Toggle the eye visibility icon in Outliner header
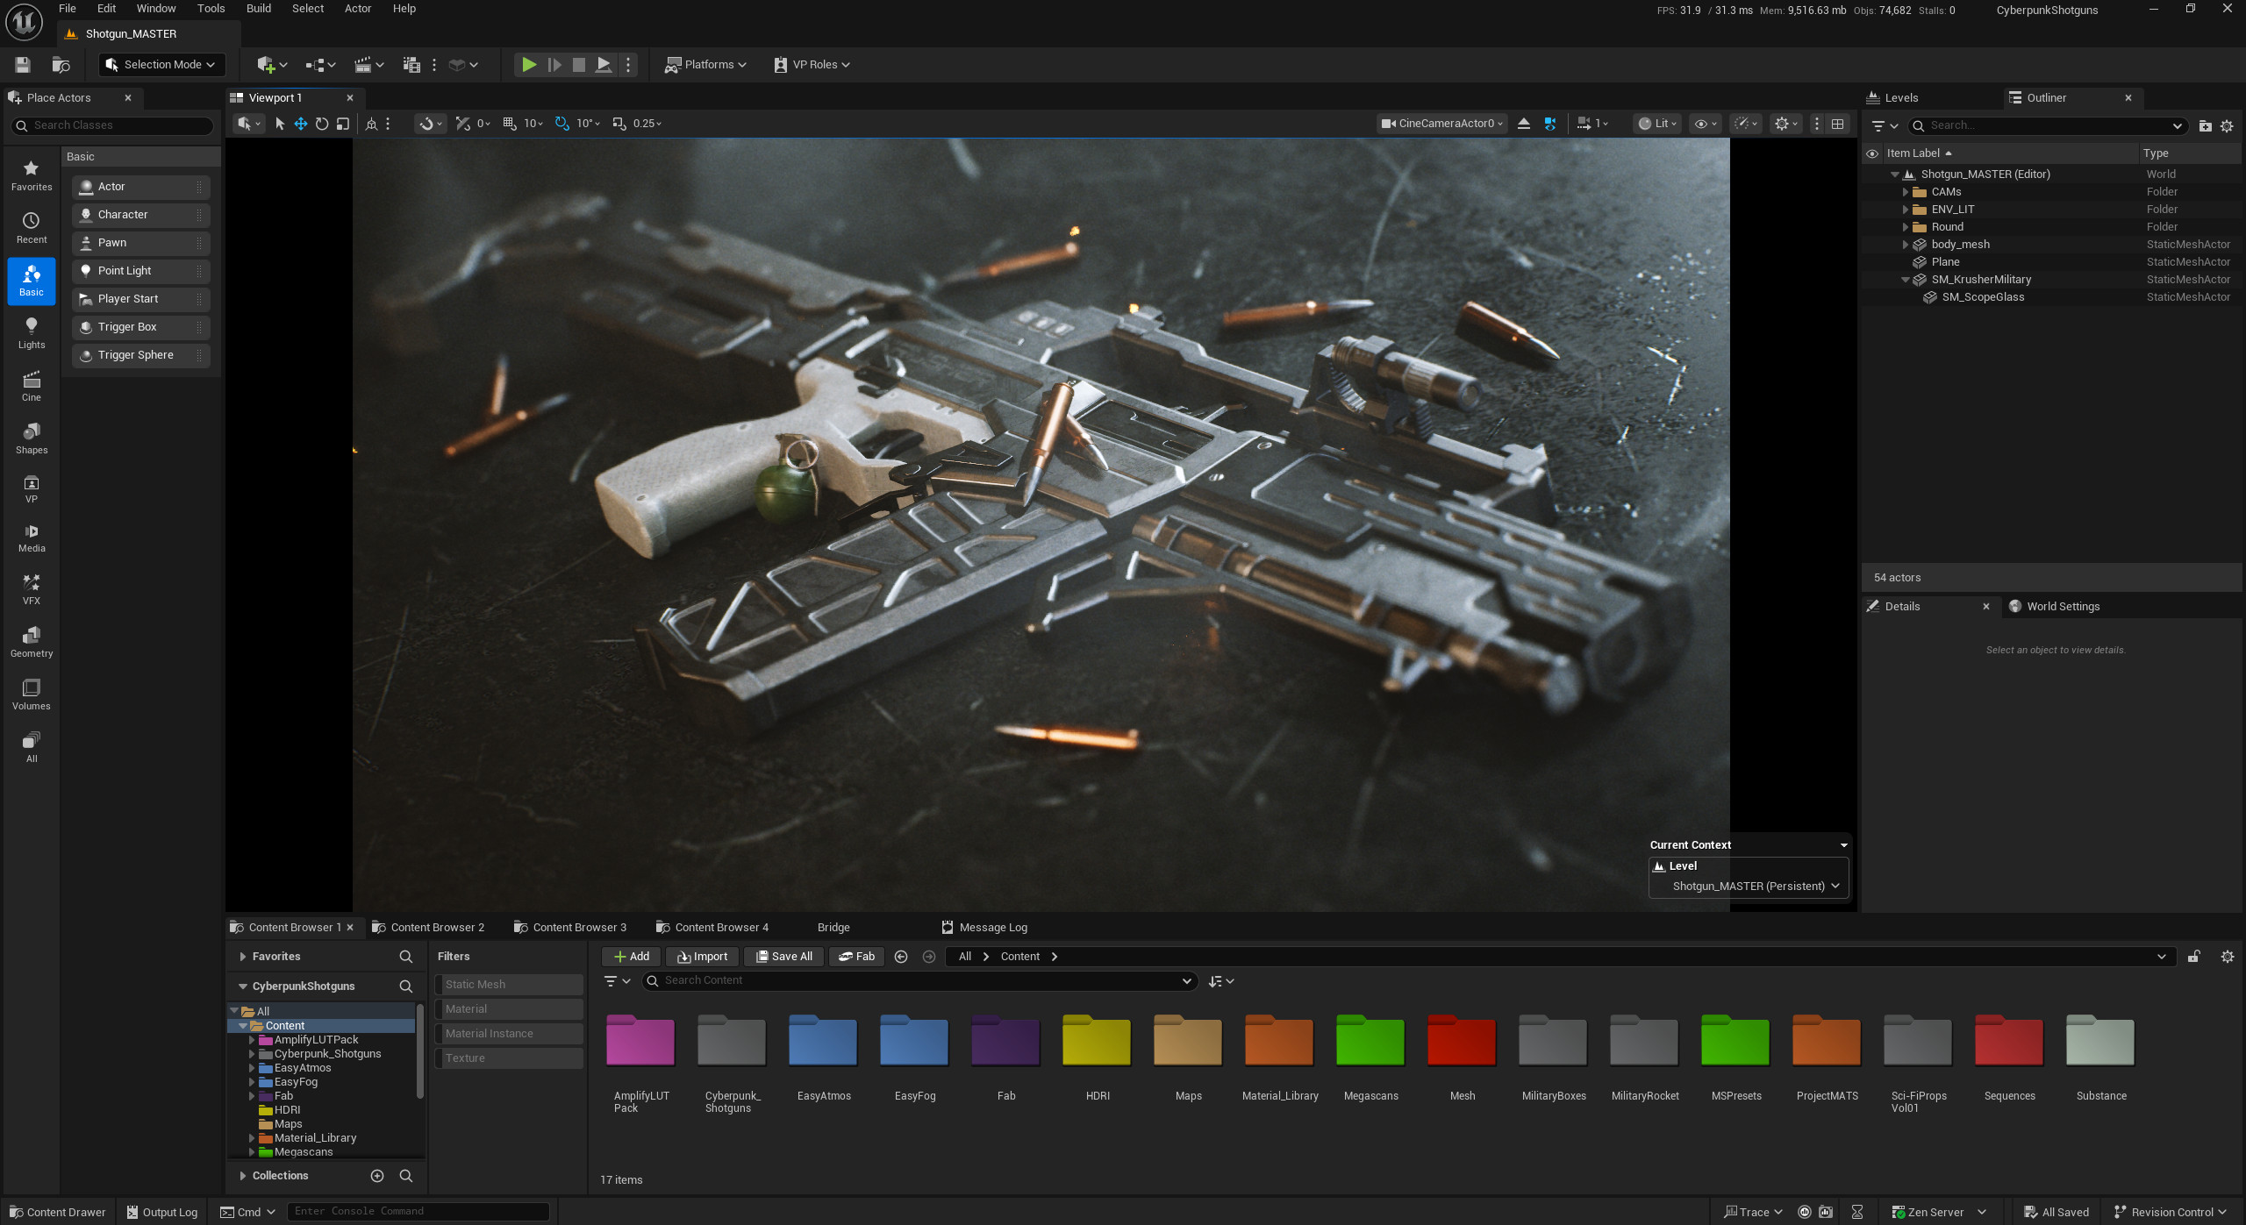 pos(1872,153)
